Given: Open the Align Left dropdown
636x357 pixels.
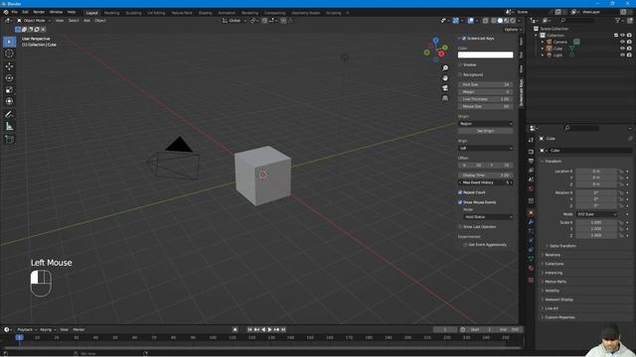Looking at the screenshot, I should (486, 148).
